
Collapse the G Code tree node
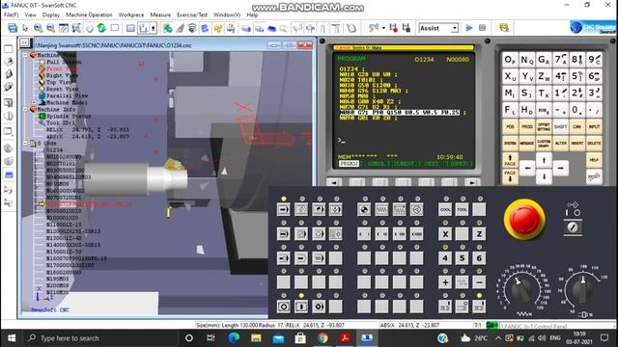click(26, 144)
